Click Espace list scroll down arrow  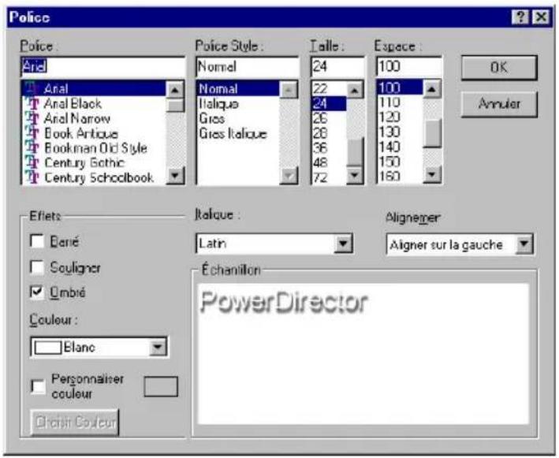(432, 175)
